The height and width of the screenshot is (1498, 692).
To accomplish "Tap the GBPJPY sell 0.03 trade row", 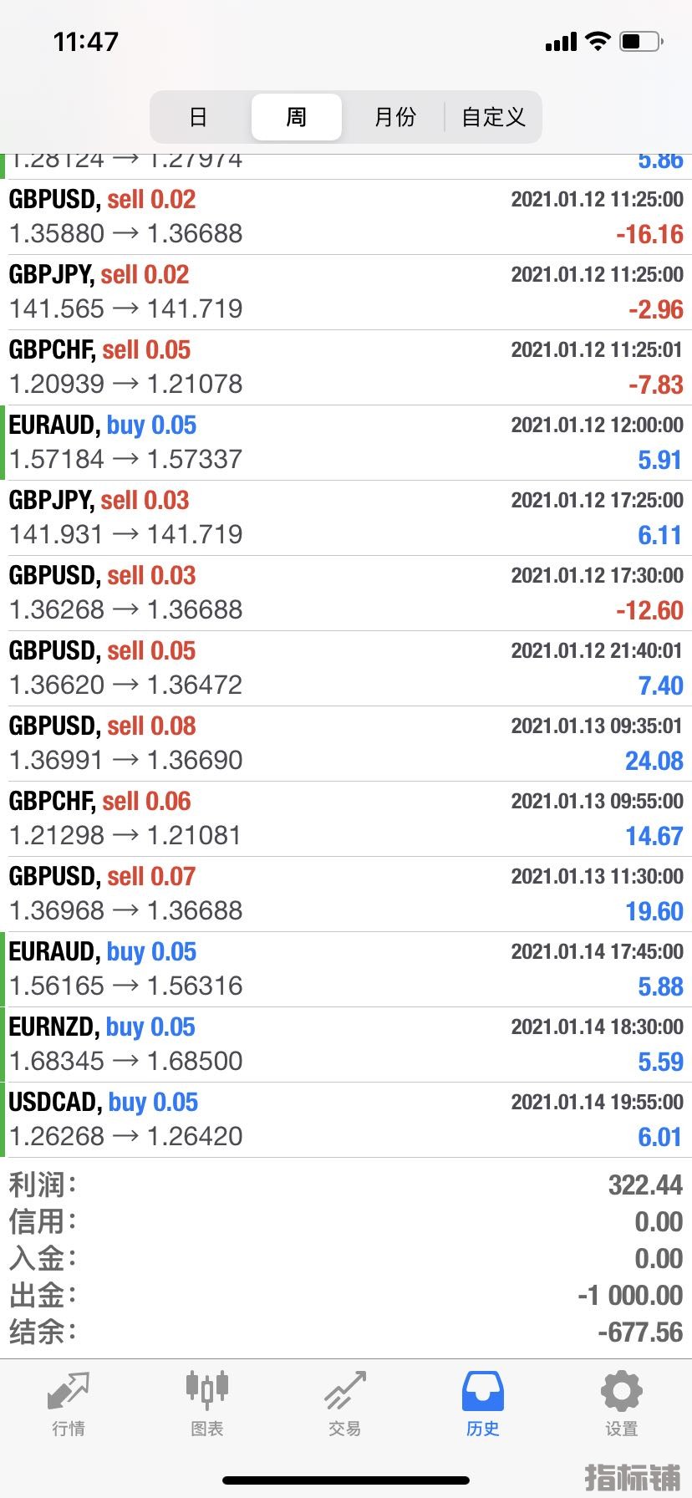I will click(346, 518).
